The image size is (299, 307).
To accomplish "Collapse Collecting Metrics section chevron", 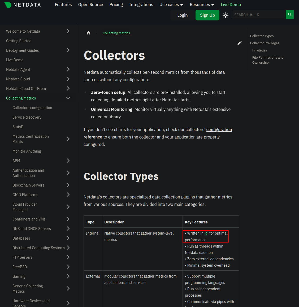I will click(x=68, y=98).
